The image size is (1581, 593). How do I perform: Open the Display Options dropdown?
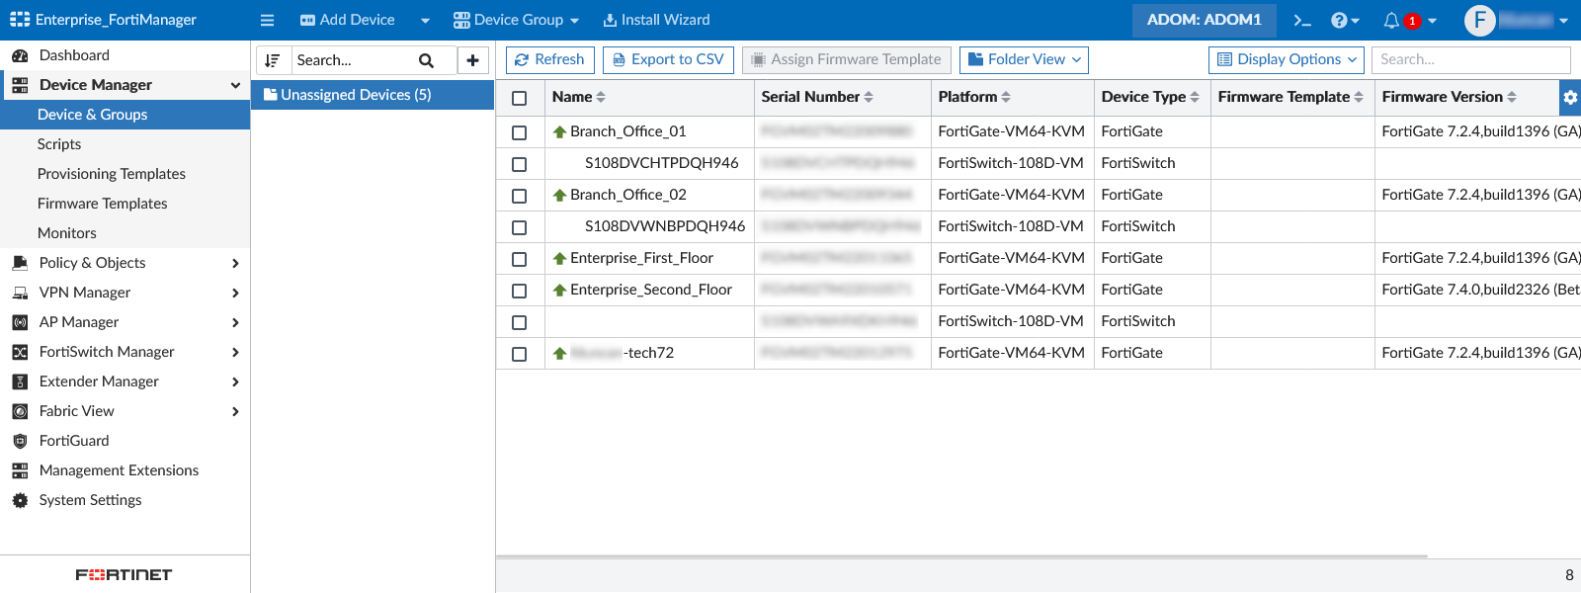tap(1286, 59)
